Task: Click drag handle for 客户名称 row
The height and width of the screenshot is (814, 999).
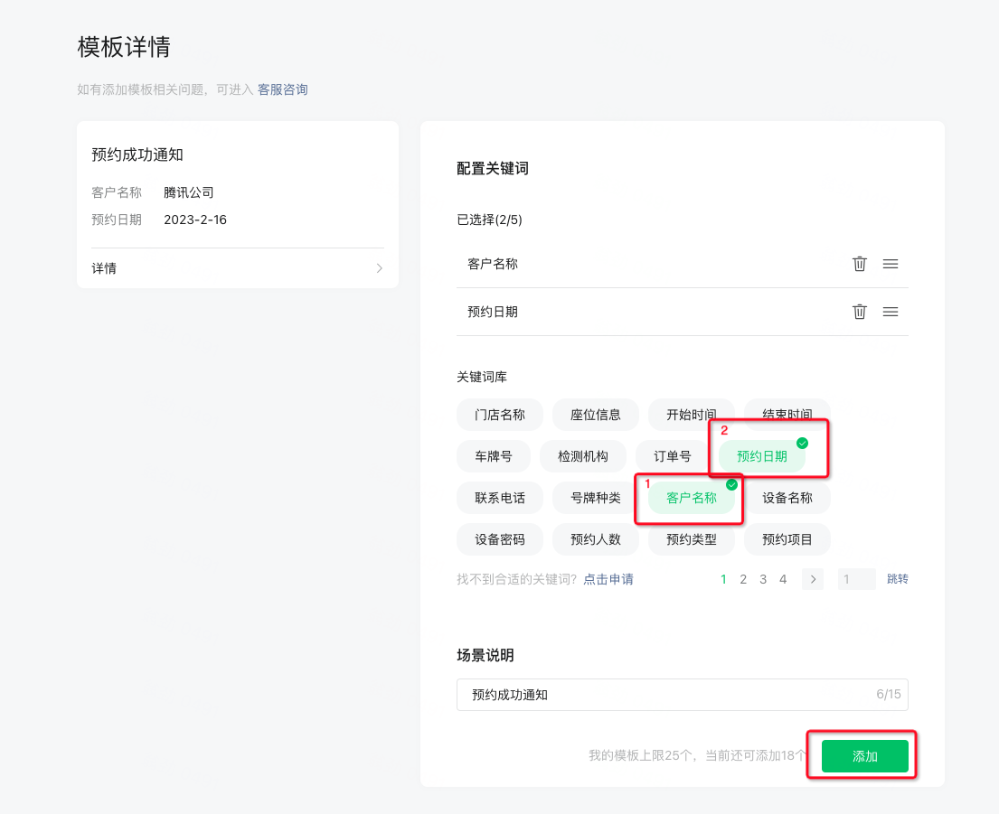Action: (x=890, y=264)
